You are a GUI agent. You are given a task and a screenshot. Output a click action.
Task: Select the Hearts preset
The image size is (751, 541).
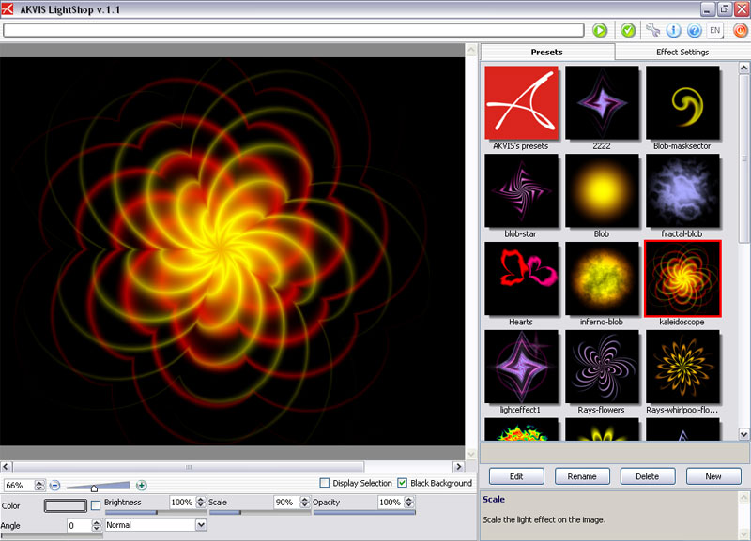(x=521, y=278)
